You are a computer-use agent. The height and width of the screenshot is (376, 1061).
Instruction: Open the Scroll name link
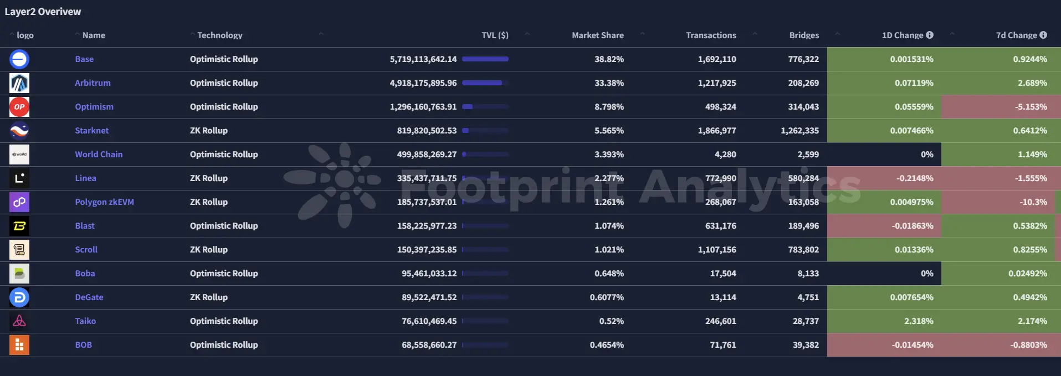coord(86,250)
